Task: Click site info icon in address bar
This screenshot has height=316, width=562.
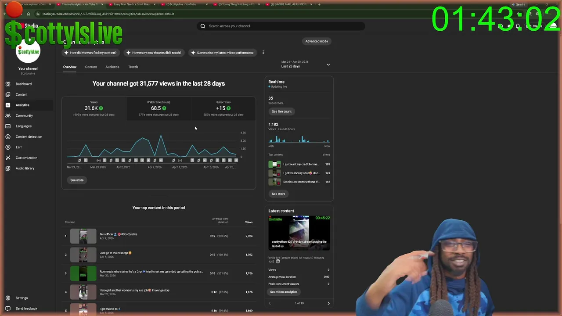Action: 38,14
